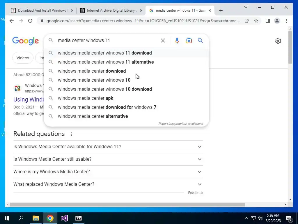Open the tab search dropdown arrow
This screenshot has width=298, height=224.
[x=246, y=7]
